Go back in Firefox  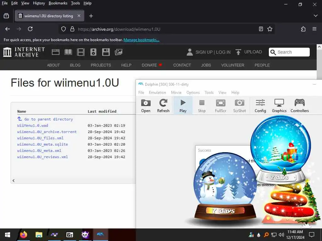click(8, 29)
